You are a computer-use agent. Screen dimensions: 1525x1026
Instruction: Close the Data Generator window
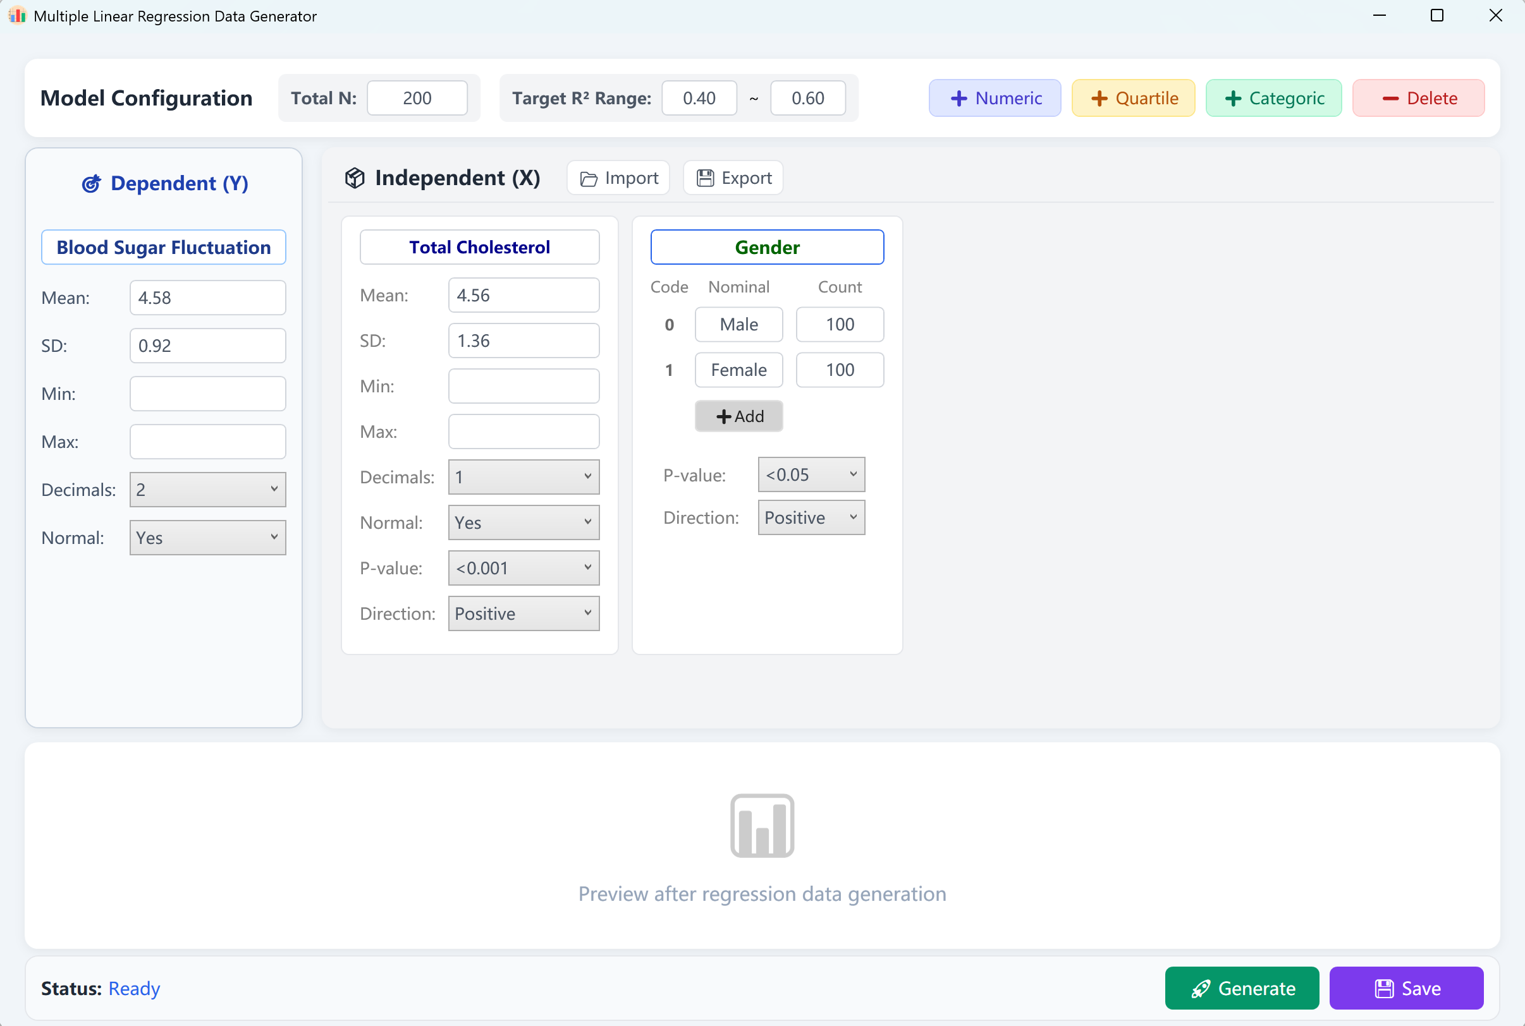[x=1495, y=15]
